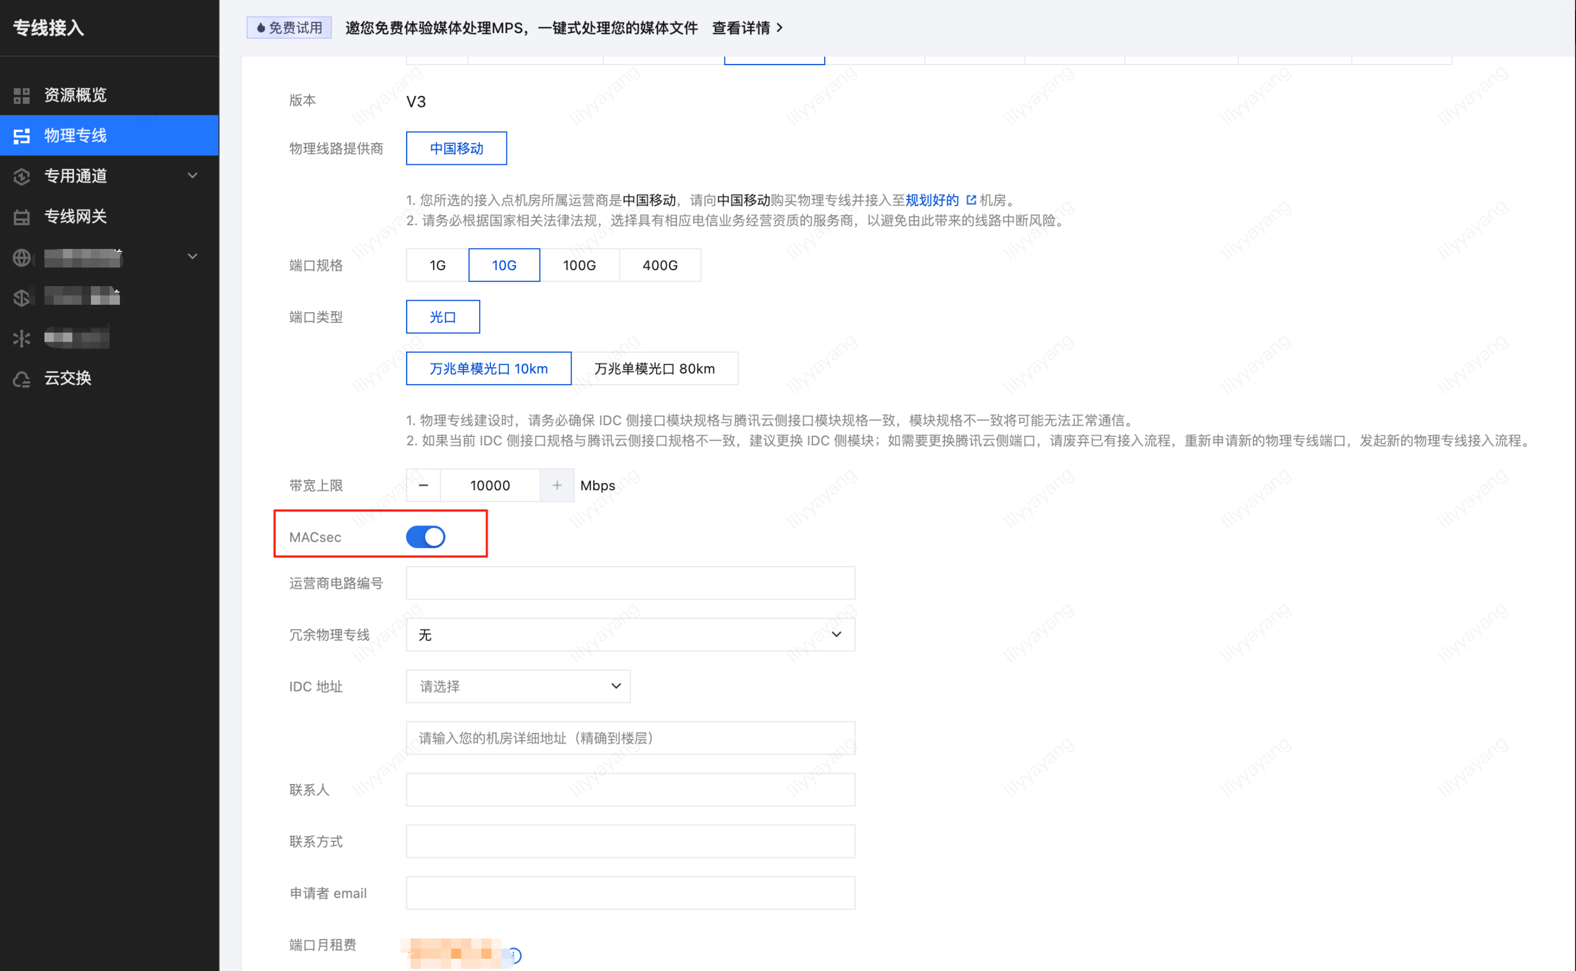This screenshot has height=971, width=1576.
Task: Open the 规划好的 link
Action: tap(932, 200)
